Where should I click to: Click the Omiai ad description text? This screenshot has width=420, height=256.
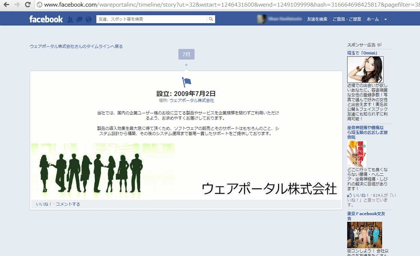point(367,102)
